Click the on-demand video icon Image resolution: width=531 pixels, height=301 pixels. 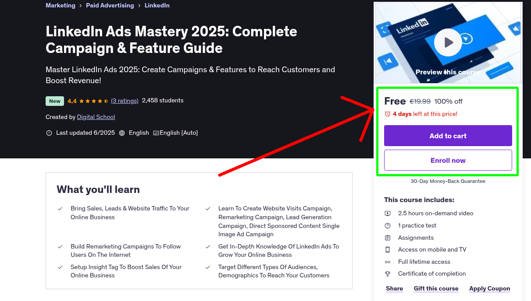pos(388,213)
